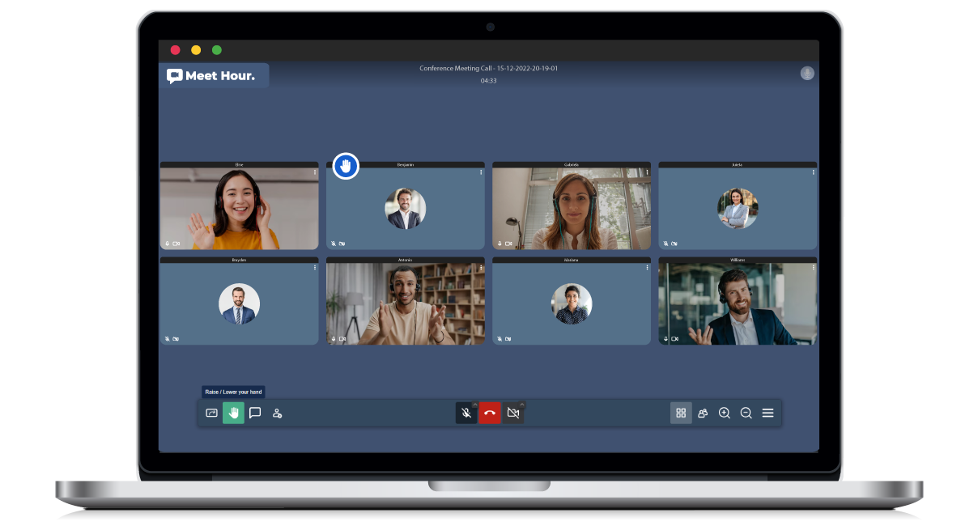Image resolution: width=978 pixels, height=530 pixels.
Task: End the call with red hang-up button
Action: click(489, 413)
